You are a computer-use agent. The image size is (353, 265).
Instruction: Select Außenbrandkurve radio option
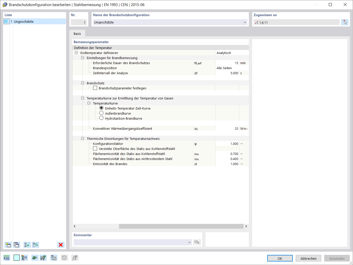[101, 113]
